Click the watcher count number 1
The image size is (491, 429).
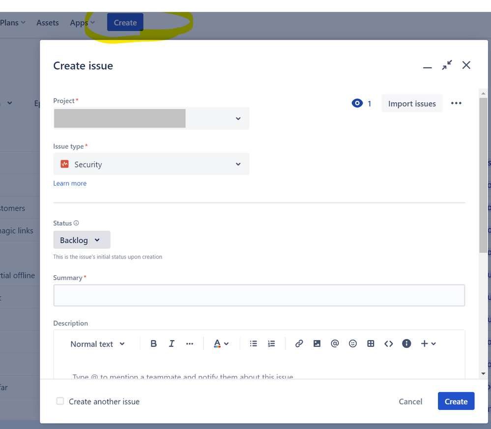(370, 104)
